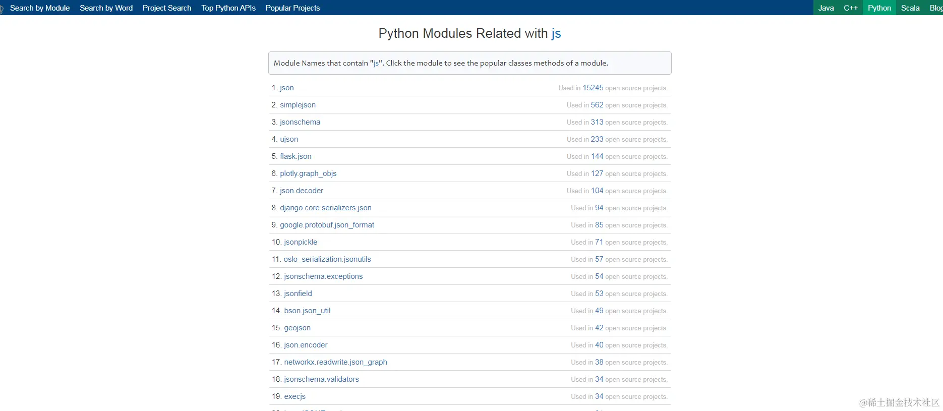Screen dimensions: 943x411
Task: Open the execjs module link
Action: (x=294, y=396)
